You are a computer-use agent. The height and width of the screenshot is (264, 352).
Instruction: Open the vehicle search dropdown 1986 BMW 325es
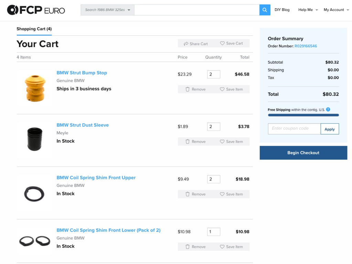point(108,10)
